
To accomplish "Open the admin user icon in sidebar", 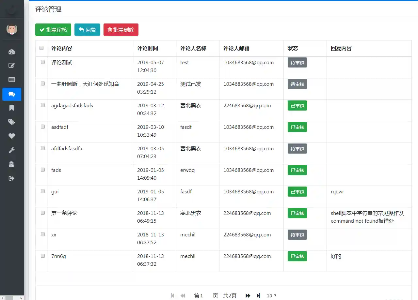I will point(12,164).
